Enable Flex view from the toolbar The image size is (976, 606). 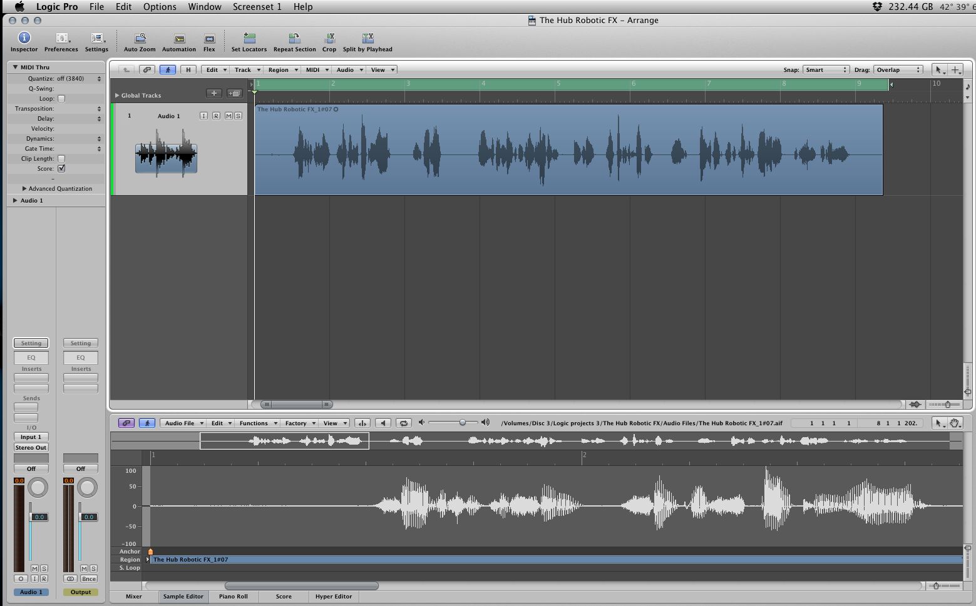pyautogui.click(x=209, y=38)
